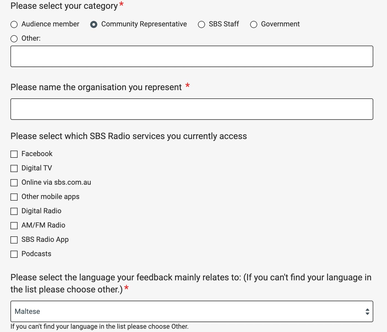The width and height of the screenshot is (387, 332).
Task: Enable the Digital TV checkbox
Action: 14,168
